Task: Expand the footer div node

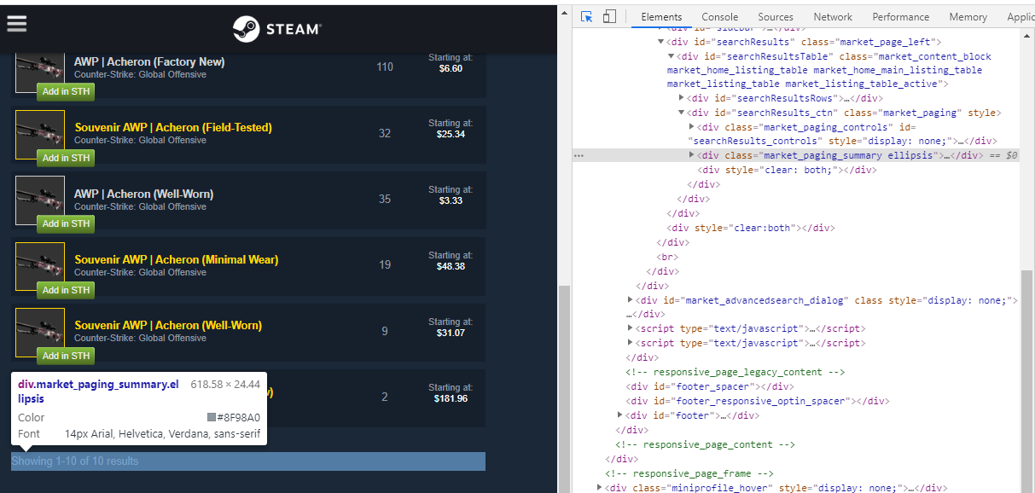Action: pyautogui.click(x=619, y=415)
